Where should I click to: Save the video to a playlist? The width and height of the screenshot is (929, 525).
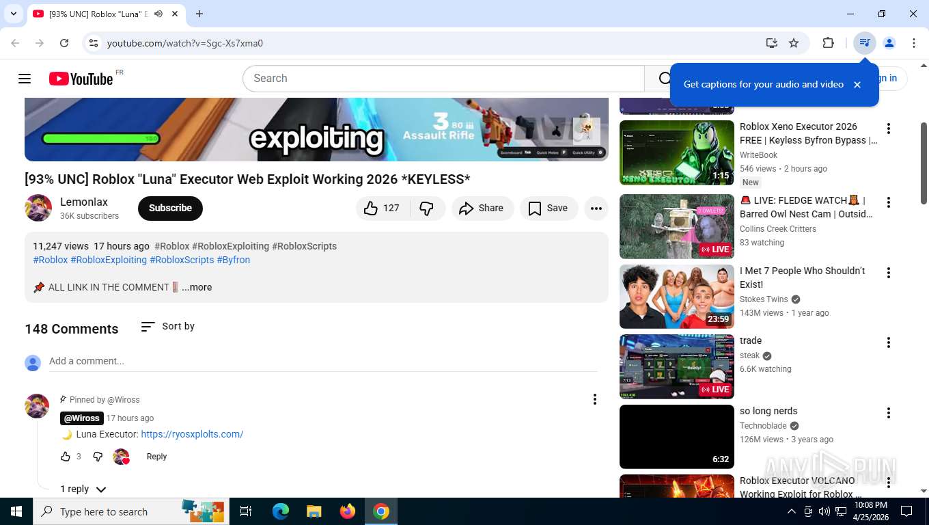click(549, 208)
